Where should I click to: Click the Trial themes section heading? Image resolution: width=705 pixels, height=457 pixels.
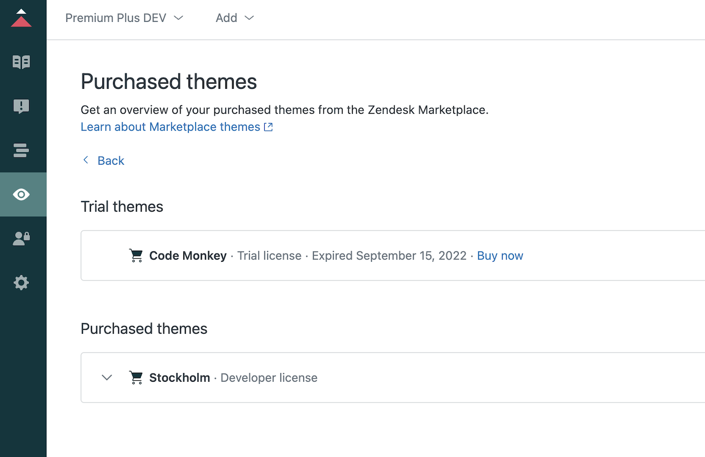(x=122, y=207)
